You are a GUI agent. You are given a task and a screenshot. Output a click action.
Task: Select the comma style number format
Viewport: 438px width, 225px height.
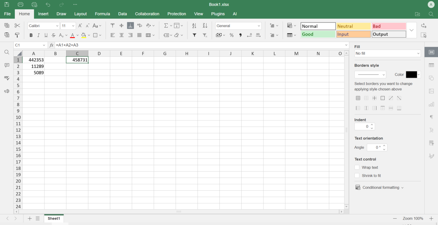tap(240, 35)
